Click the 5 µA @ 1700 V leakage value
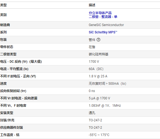 click(99, 98)
